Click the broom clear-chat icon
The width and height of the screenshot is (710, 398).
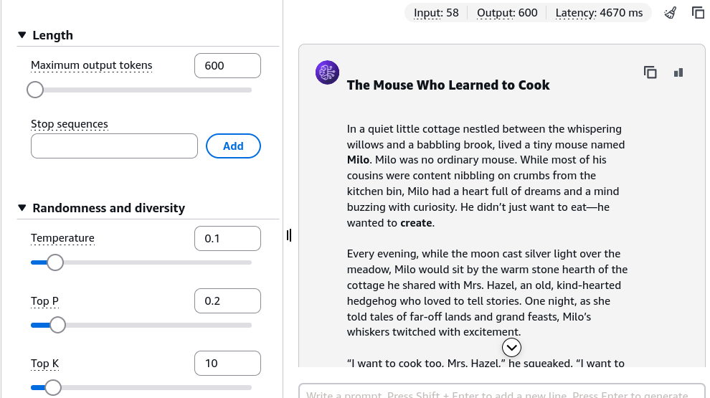[x=670, y=13]
